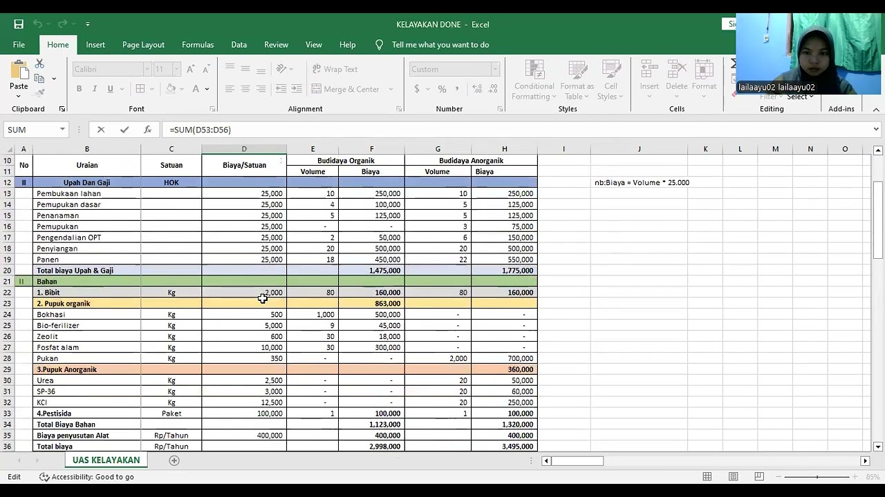
Task: Decrease font size with the smaller A icon
Action: pyautogui.click(x=206, y=69)
